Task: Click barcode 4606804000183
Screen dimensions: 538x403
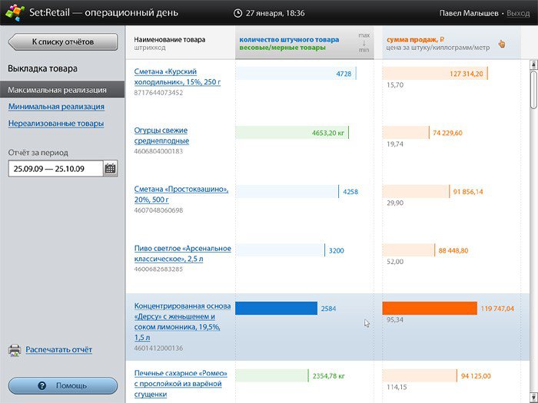Action: tap(158, 151)
